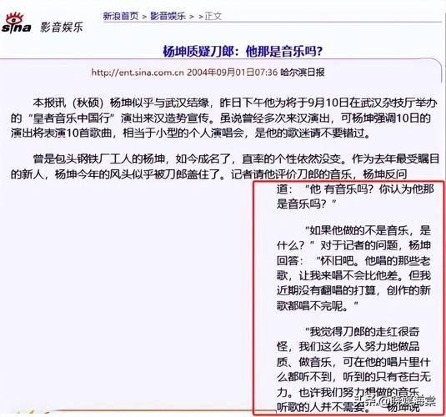The image size is (446, 417).
Task: Click the line 的新人，杨坤今年的风头
Action: tap(208, 174)
